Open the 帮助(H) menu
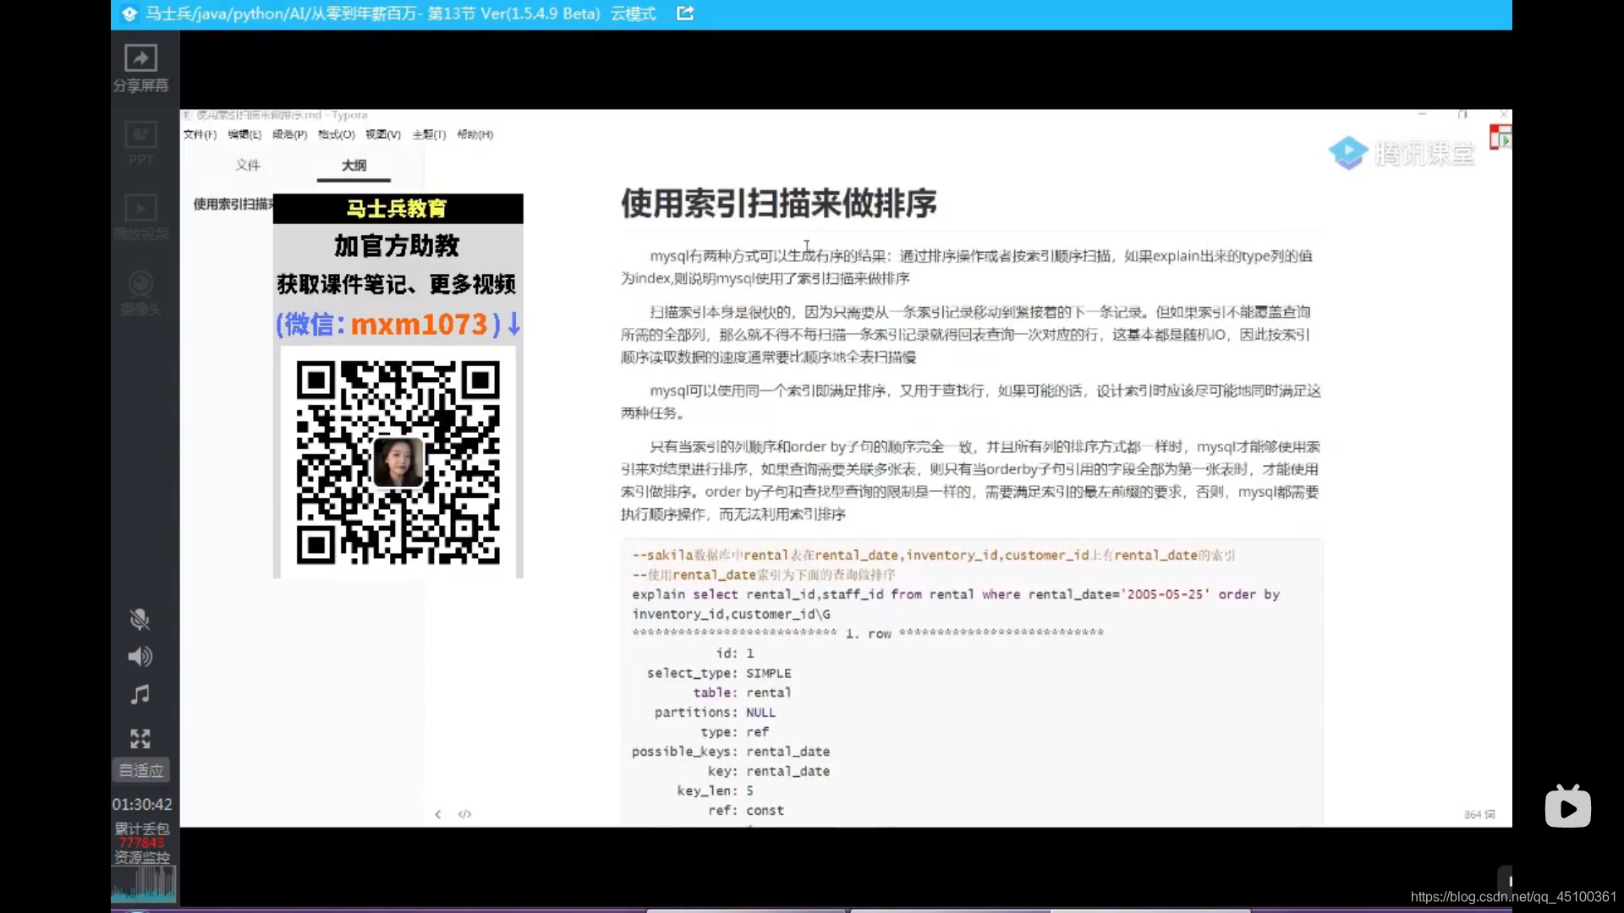Screen dimensions: 1624x913 tap(475, 134)
